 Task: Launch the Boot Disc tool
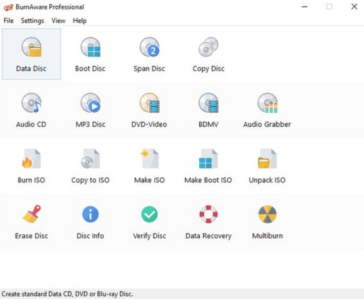coord(90,54)
